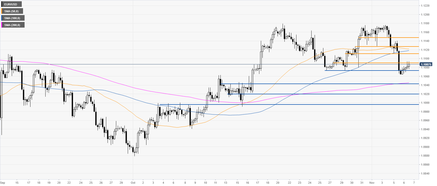Click the 1.0880 price axis label
Screen dimensions: 437x186
[x=425, y=156]
